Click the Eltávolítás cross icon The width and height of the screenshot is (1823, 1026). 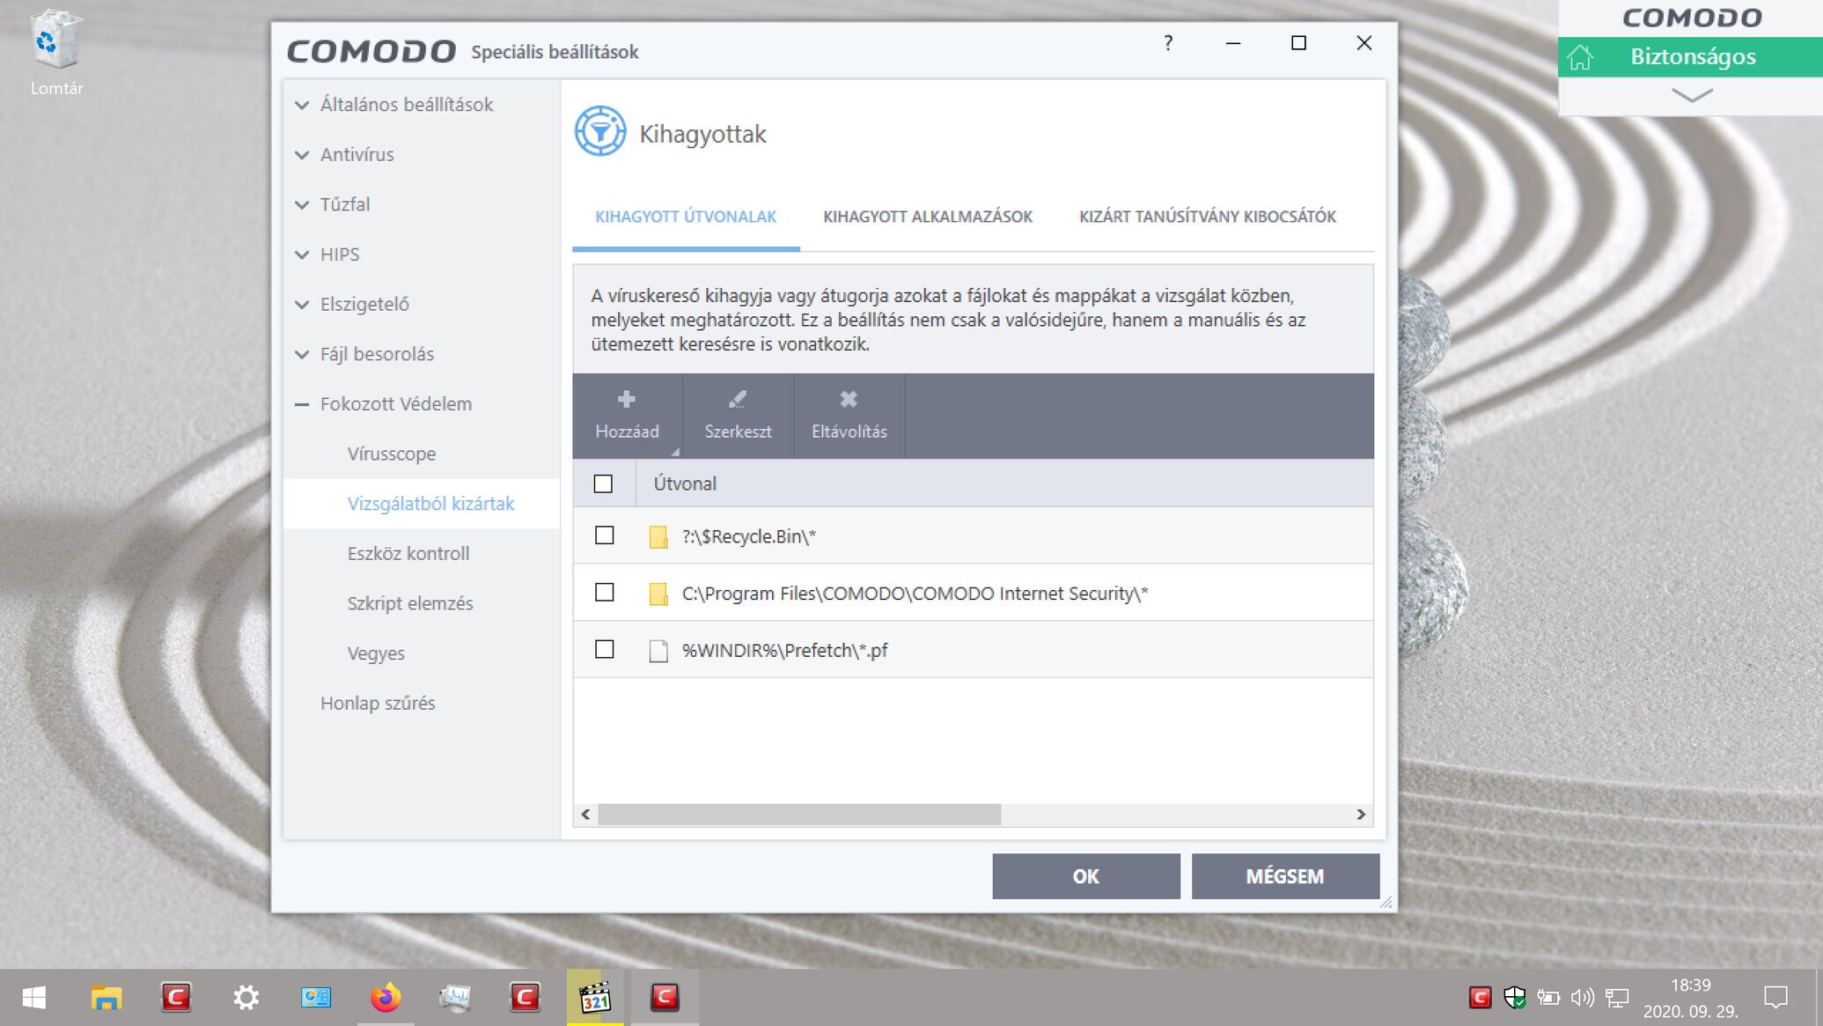848,400
